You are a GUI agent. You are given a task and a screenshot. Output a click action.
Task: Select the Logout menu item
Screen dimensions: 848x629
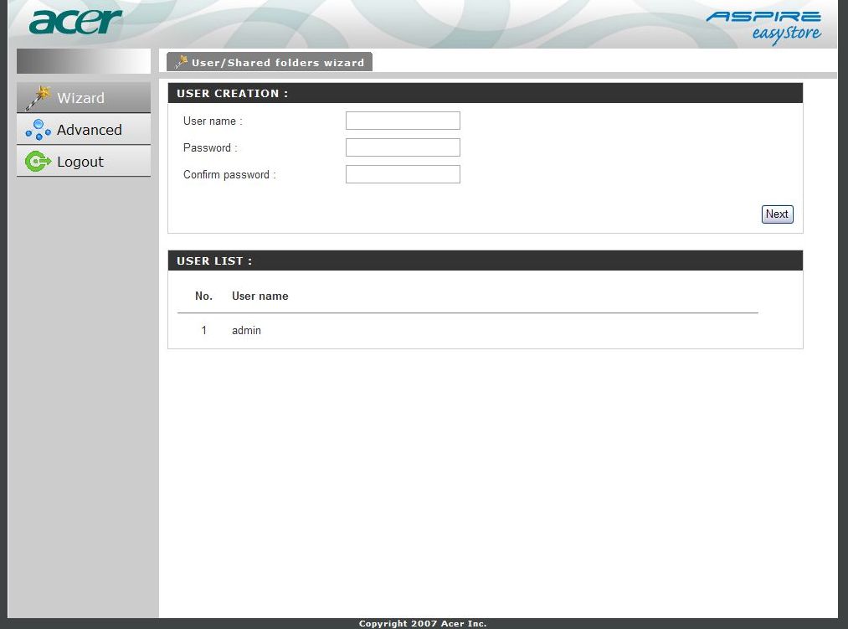point(80,162)
